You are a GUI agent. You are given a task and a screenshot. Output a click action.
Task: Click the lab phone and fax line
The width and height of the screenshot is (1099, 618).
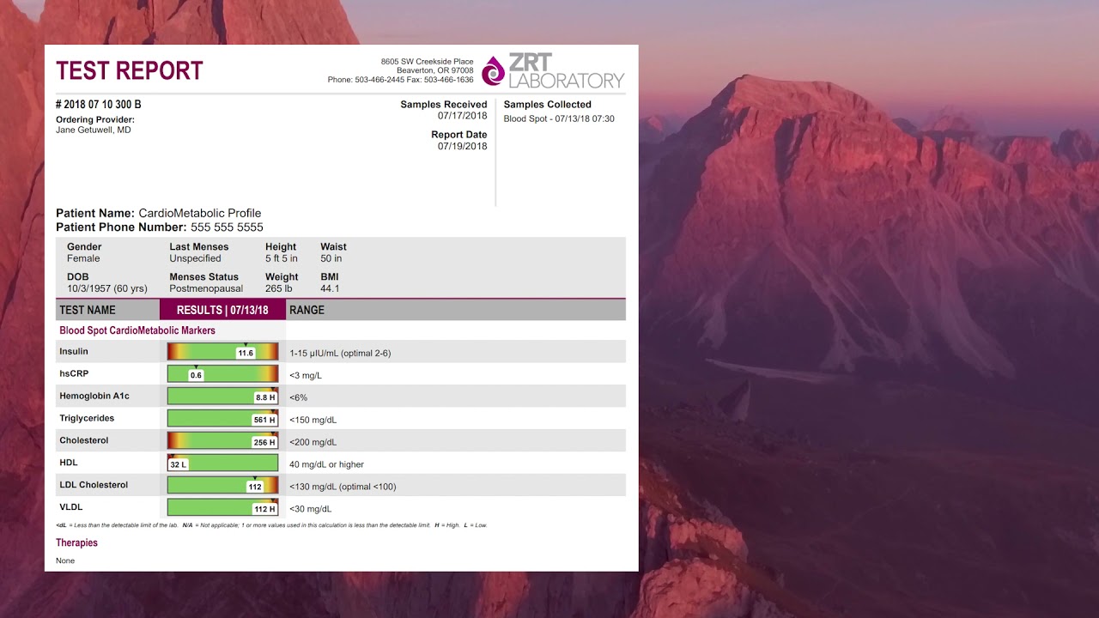point(400,80)
